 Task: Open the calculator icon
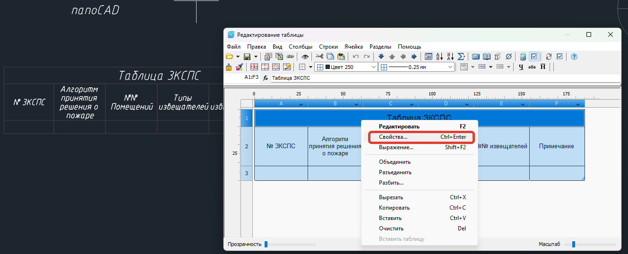pyautogui.click(x=523, y=57)
